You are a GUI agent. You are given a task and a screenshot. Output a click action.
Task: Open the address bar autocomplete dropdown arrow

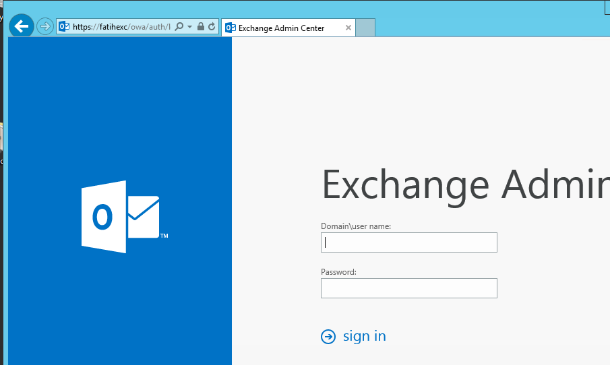(190, 27)
